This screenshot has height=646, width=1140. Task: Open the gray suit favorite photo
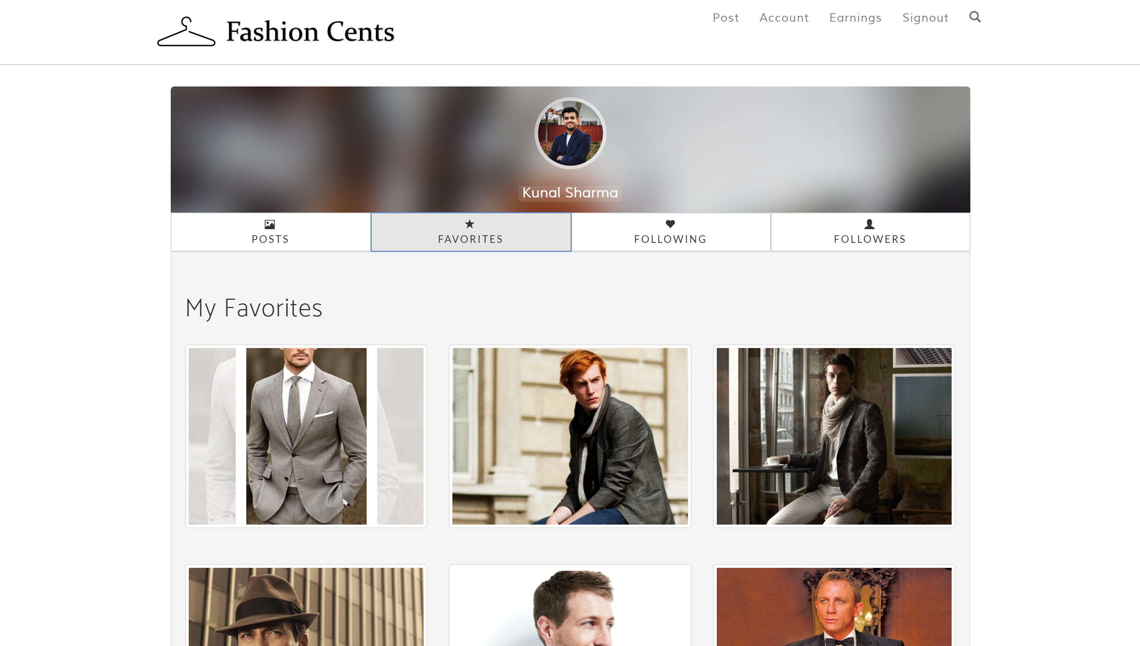click(306, 436)
